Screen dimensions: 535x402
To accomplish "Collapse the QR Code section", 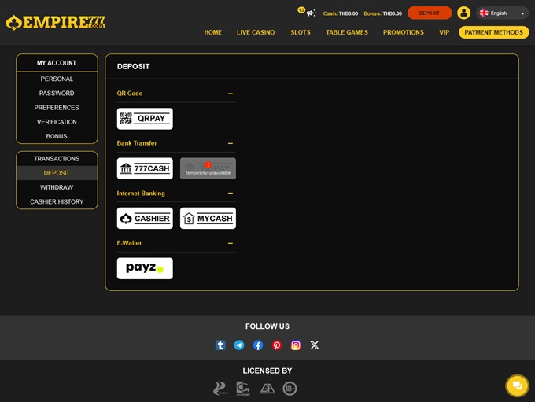I will (x=230, y=94).
